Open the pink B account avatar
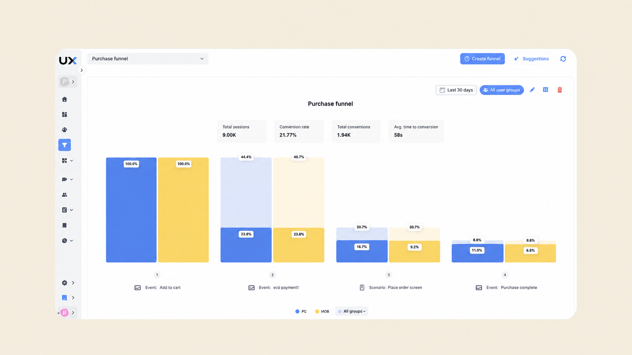 coord(64,313)
